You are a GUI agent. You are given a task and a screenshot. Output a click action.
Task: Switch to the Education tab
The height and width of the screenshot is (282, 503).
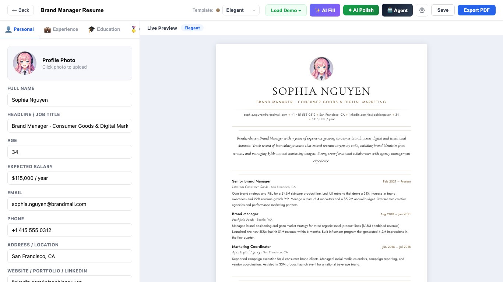(104, 29)
